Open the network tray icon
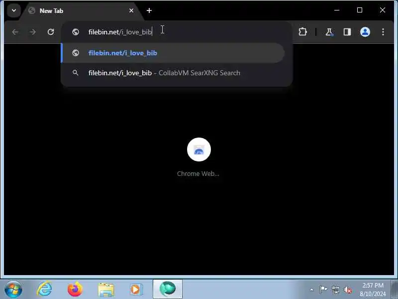This screenshot has width=398, height=299. click(335, 290)
